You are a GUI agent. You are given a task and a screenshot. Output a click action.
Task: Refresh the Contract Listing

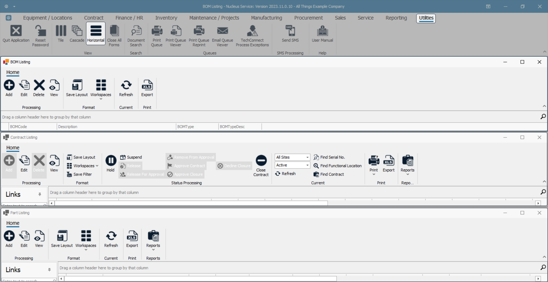pyautogui.click(x=285, y=174)
